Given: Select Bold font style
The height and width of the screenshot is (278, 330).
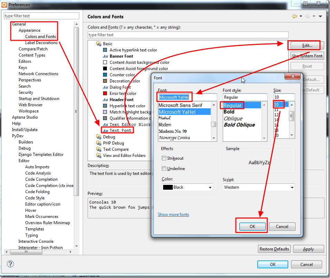Looking at the screenshot, I should coord(229,112).
